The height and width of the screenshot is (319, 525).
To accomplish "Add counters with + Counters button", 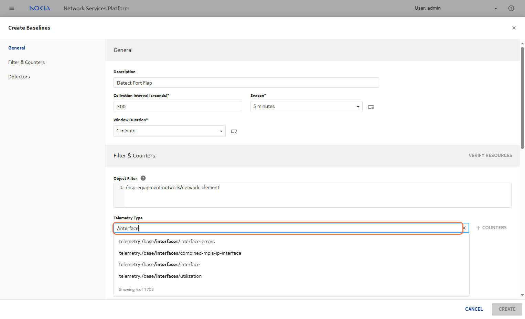I will [491, 228].
